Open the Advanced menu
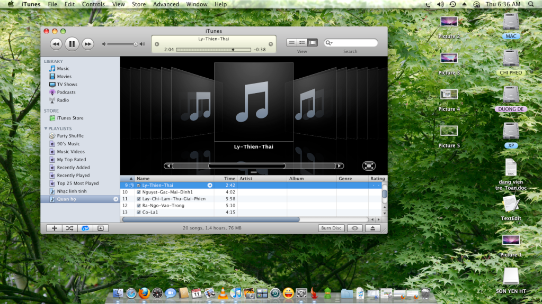The image size is (542, 304). click(166, 4)
